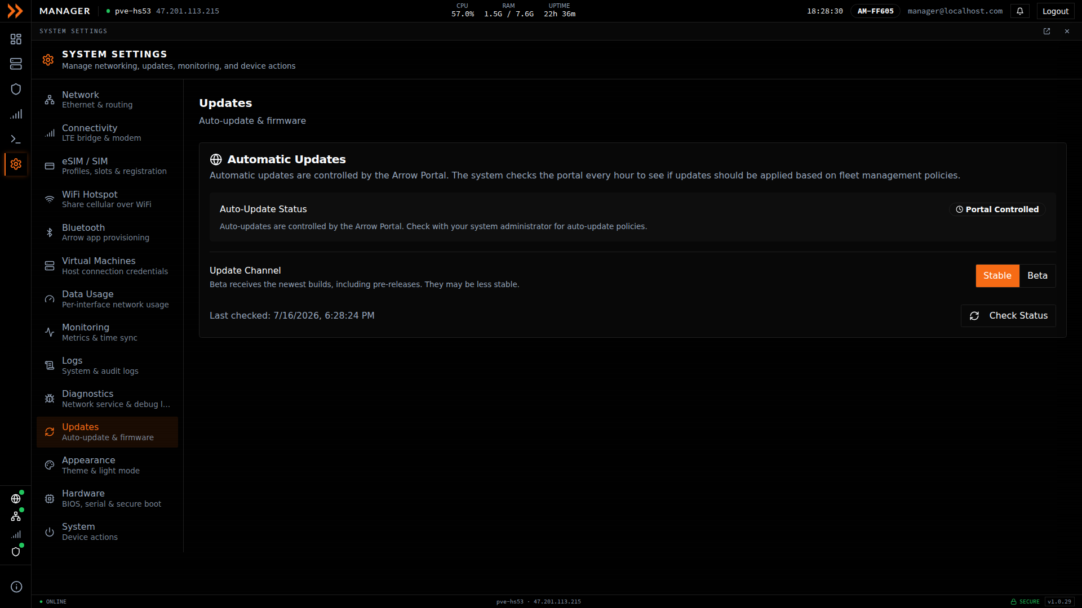Viewport: 1082px width, 608px height.
Task: Click the UPTIME 22h 36m readout
Action: (x=560, y=10)
